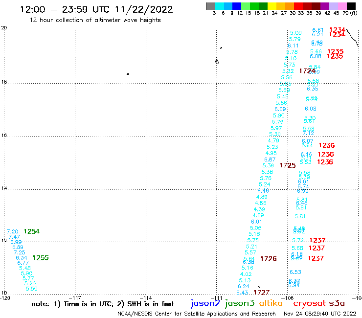Click the "7.47" wave height value

coord(14,237)
